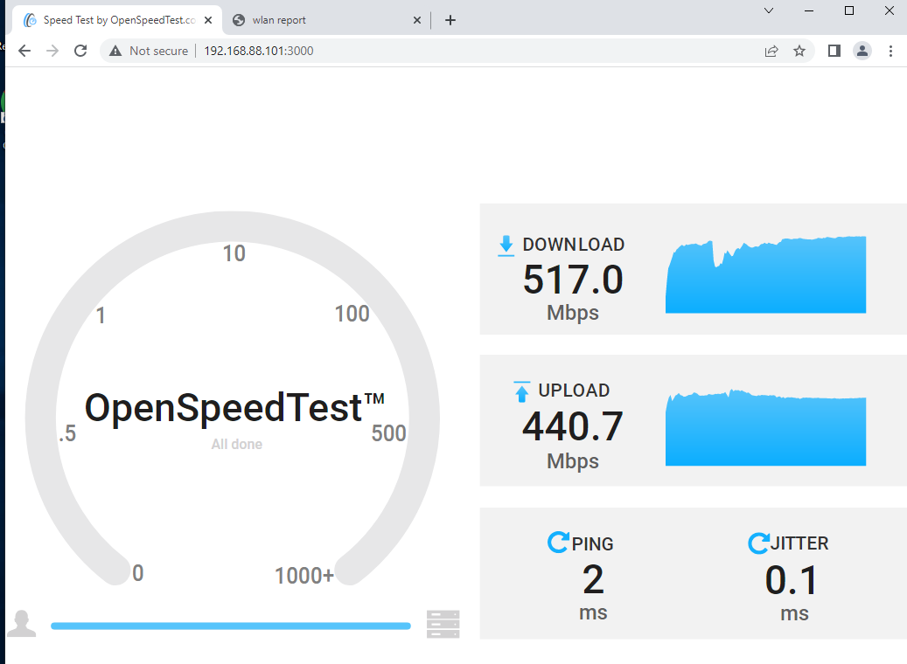Click the PING label

(592, 543)
